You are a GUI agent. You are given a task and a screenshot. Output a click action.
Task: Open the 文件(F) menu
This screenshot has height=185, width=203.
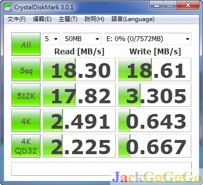pos(17,19)
